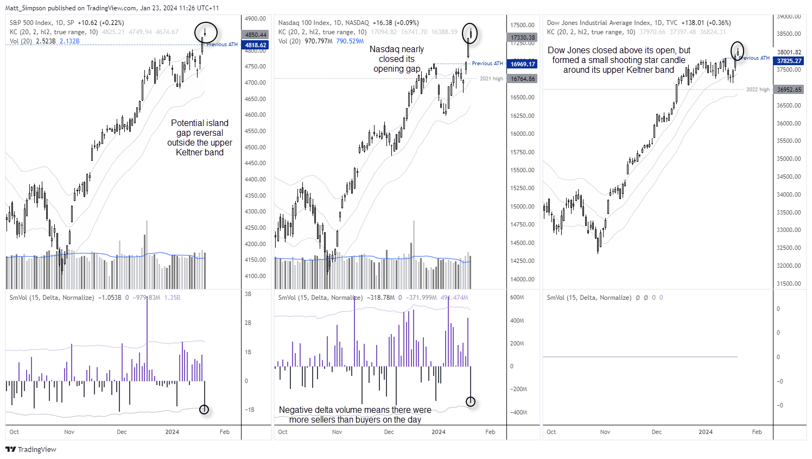
Task: Select 'Nasdaq nearly closed its opening gap' note
Action: click(x=397, y=59)
